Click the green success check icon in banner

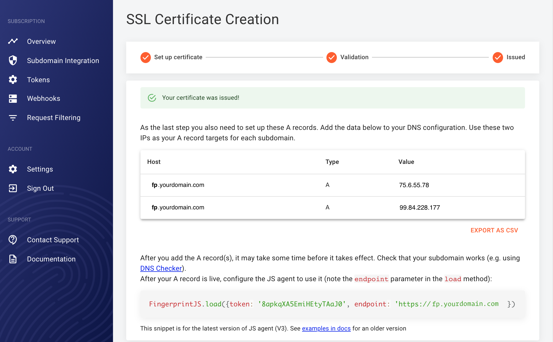click(152, 98)
